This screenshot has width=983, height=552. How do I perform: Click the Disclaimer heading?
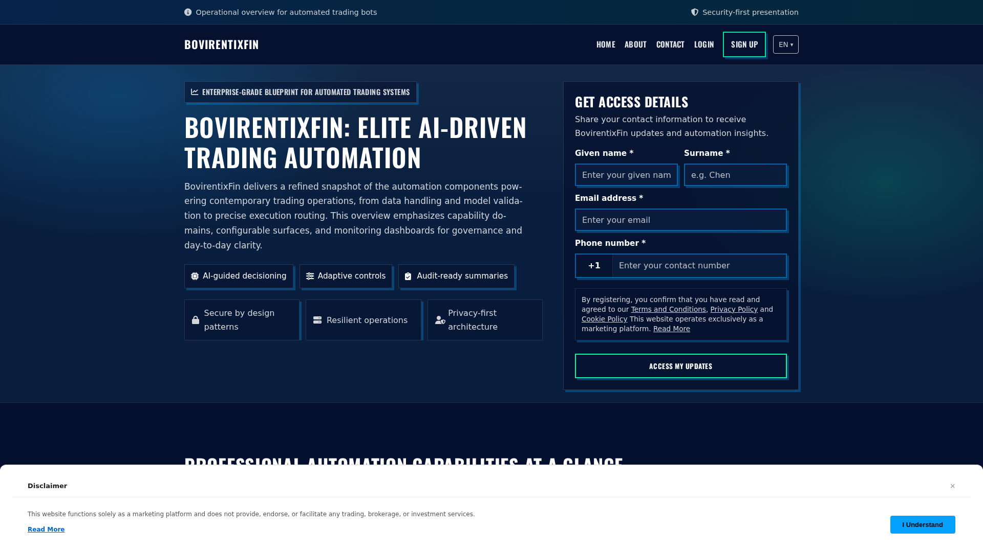[x=47, y=486]
